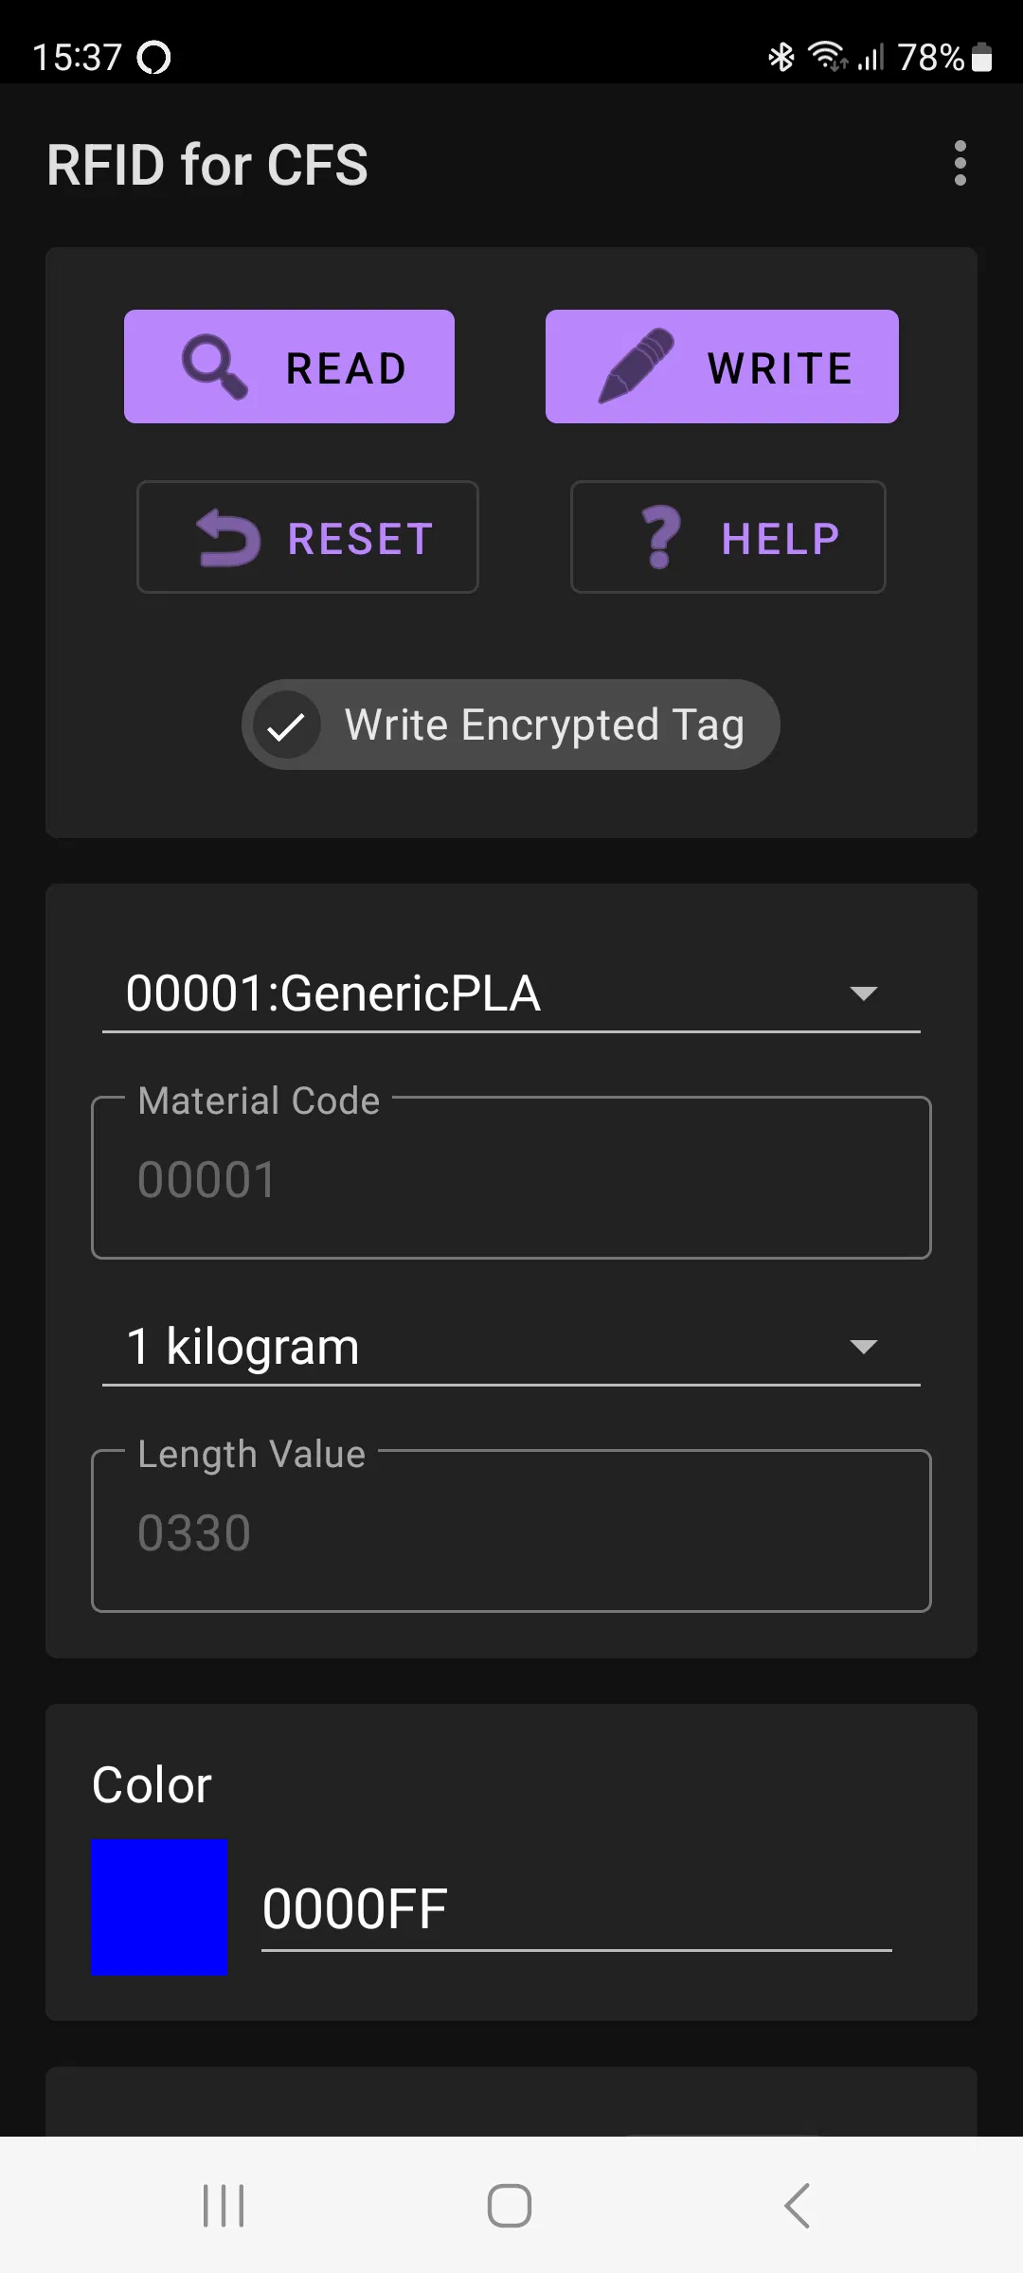The height and width of the screenshot is (2273, 1023).
Task: Tap the blue color swatch
Action: (159, 1907)
